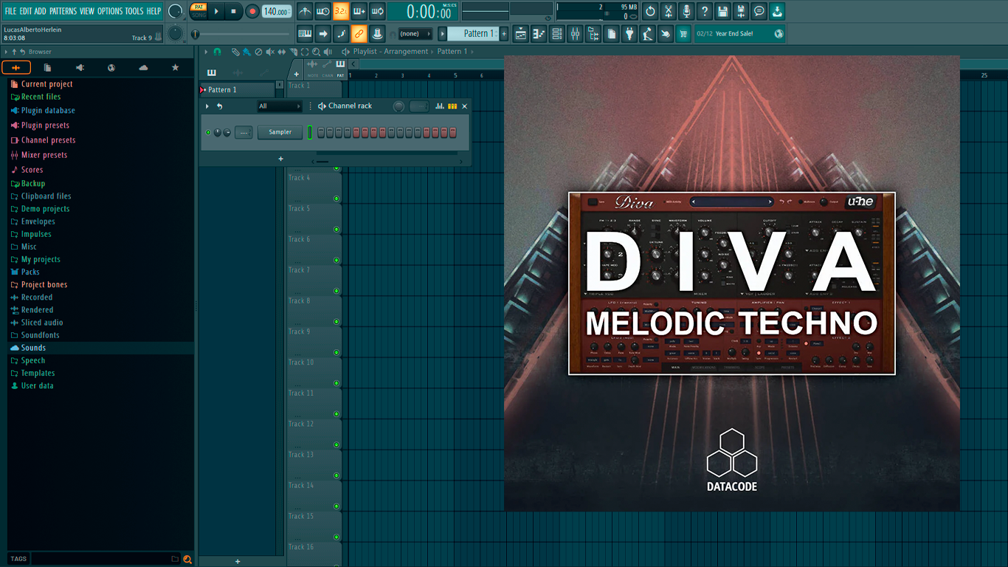Render the project as audio file icon
Screen dimensions: 1008x567
[741, 11]
